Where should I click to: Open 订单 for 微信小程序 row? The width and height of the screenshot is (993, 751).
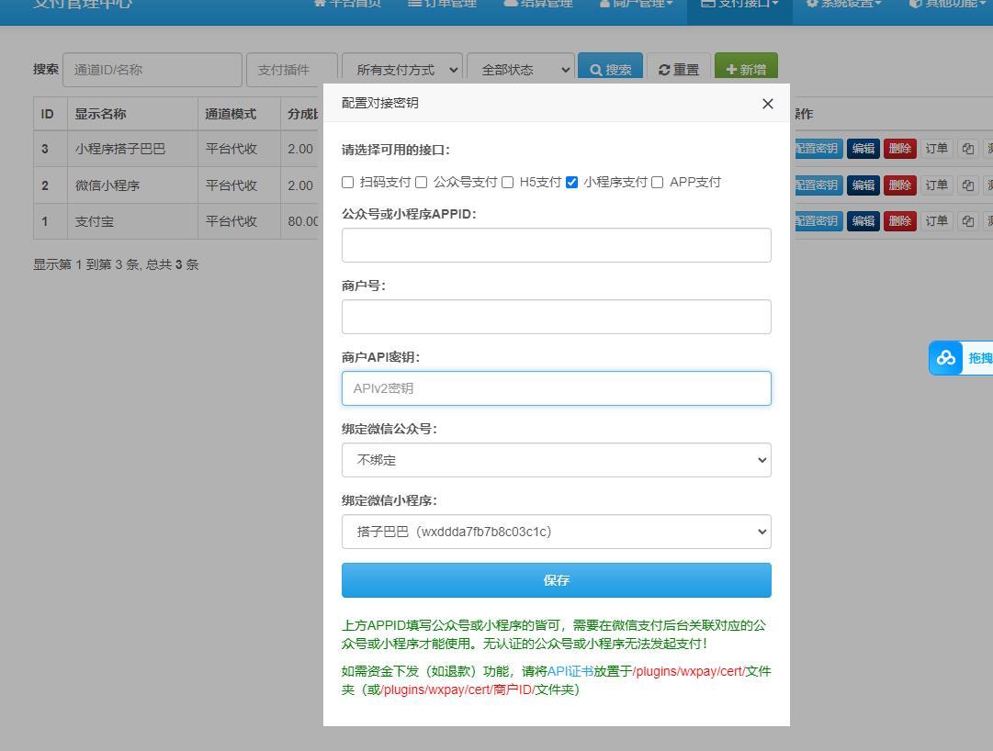coord(937,185)
